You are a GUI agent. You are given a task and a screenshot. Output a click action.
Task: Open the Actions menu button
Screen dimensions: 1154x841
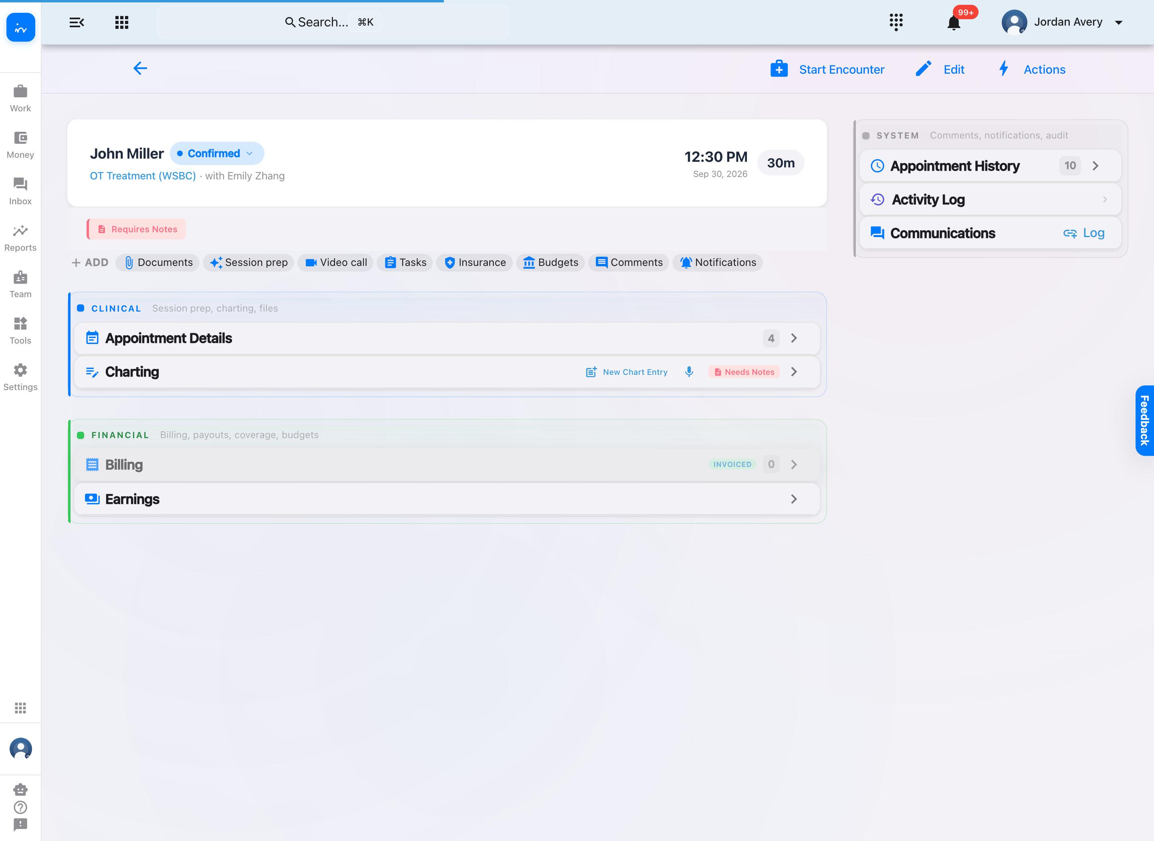(x=1031, y=69)
